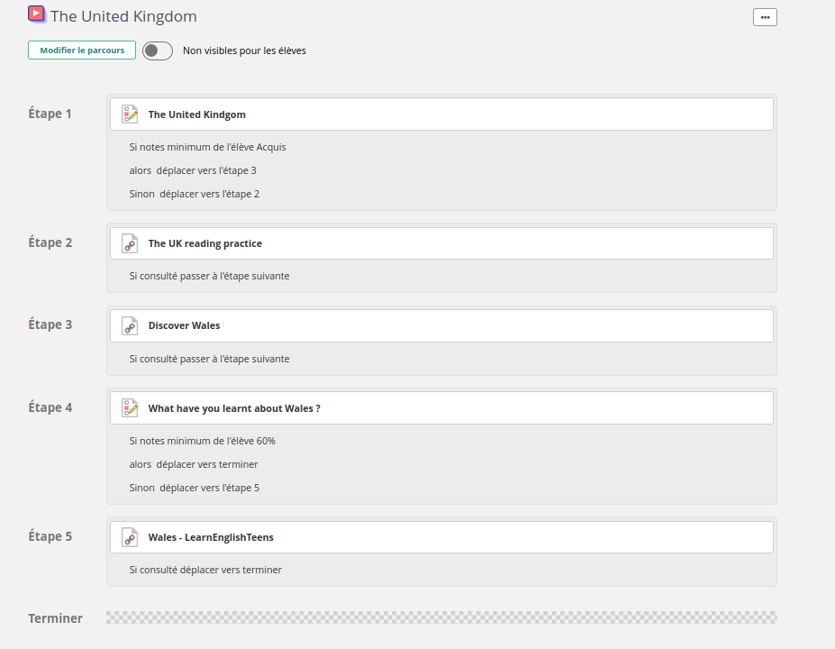Open The UK reading practice activity
835x649 pixels.
click(205, 243)
